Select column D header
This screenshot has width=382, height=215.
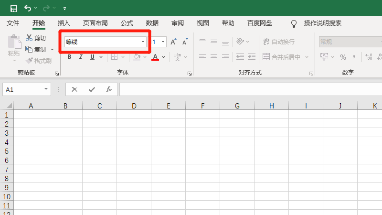[x=134, y=106]
